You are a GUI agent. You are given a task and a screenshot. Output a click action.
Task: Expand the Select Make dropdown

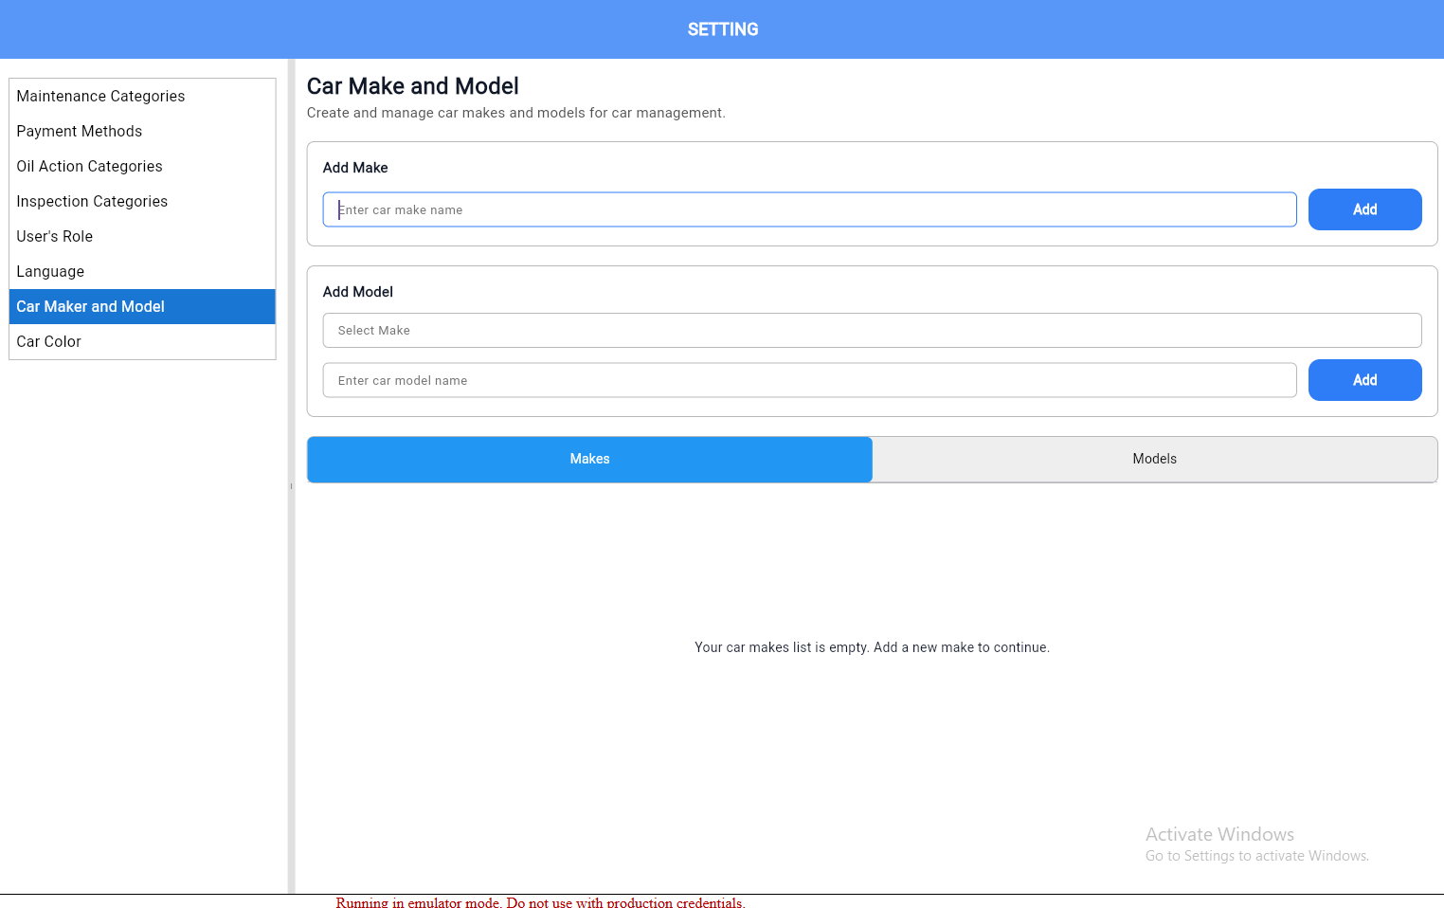click(x=872, y=330)
